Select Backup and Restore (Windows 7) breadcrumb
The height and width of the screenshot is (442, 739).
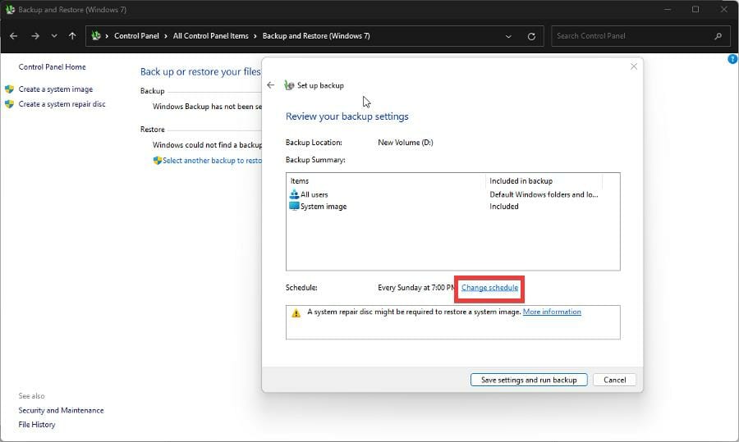316,36
